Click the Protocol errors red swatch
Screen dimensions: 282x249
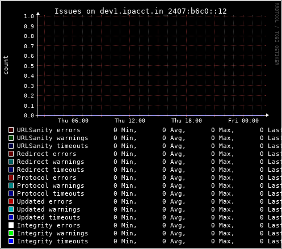click(11, 178)
